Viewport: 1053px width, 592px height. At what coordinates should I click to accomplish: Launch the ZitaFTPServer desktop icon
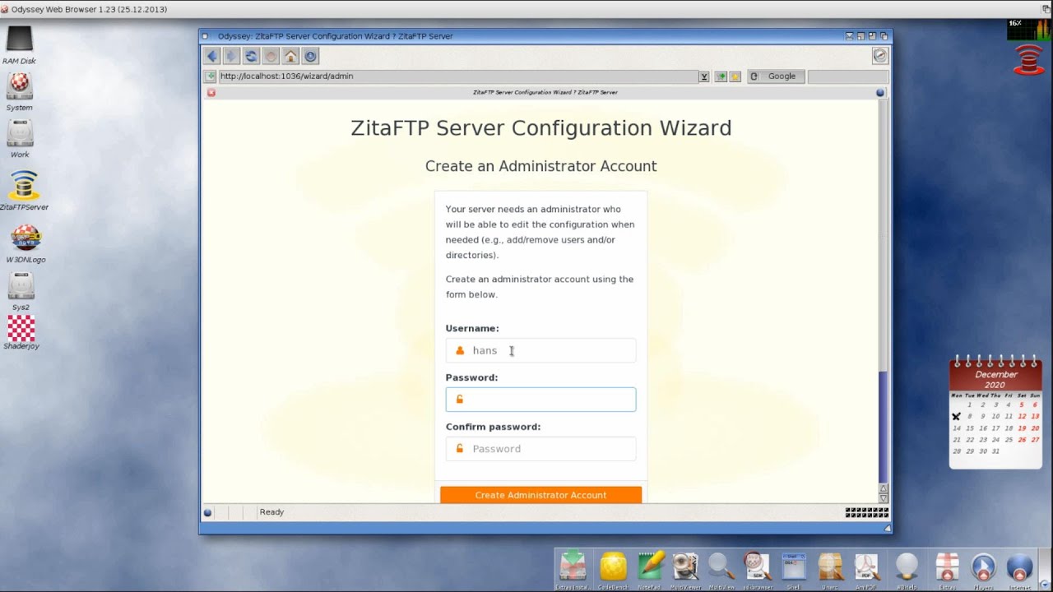point(24,191)
